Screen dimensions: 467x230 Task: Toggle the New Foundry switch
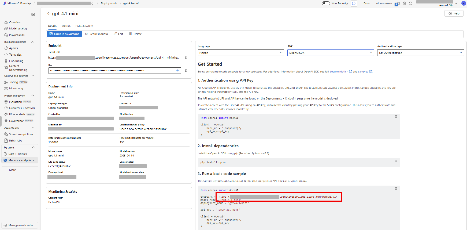[x=326, y=3]
